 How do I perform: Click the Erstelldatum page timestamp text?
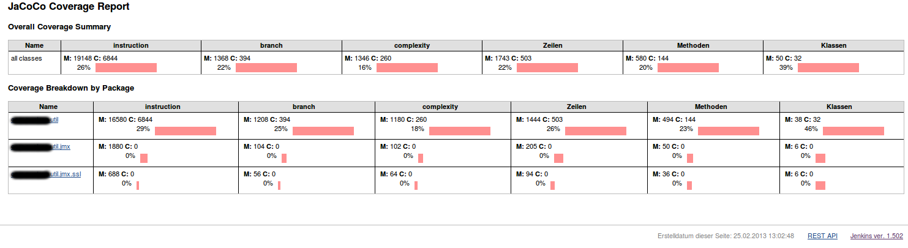click(x=726, y=236)
